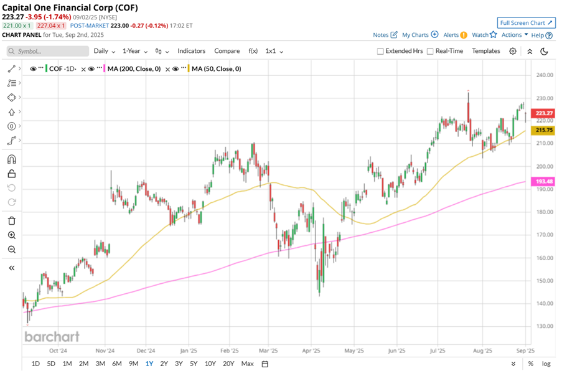The height and width of the screenshot is (376, 562).
Task: Select the 3M time range
Action: [x=100, y=364]
